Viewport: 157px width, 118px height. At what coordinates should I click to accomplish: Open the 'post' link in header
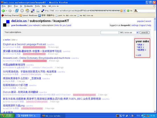click(x=69, y=25)
